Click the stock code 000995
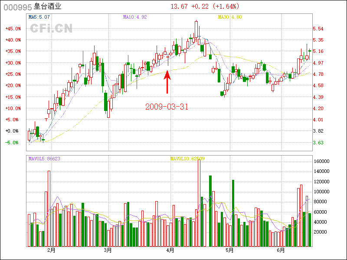This screenshot has width=347, height=260. [x=18, y=7]
